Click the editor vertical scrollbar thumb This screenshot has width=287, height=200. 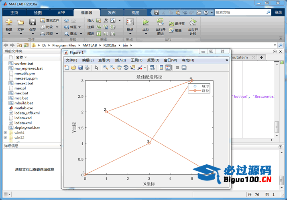277,127
